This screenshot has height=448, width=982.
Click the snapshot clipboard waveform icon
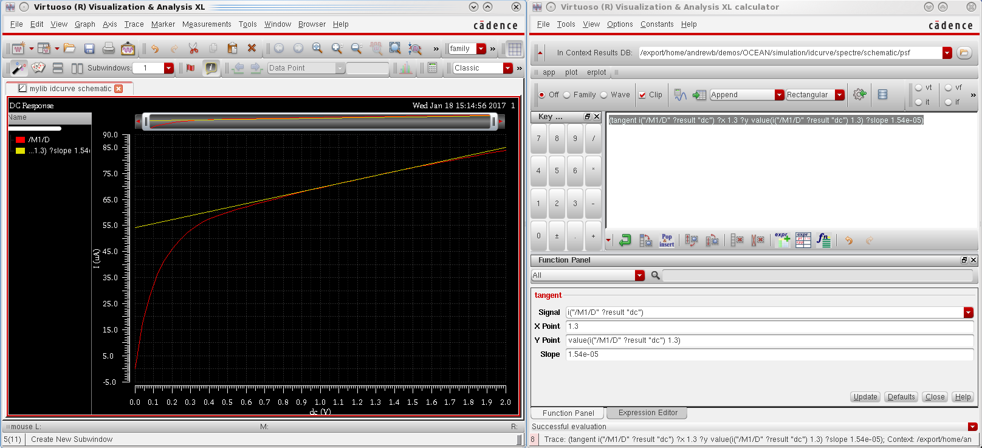[128, 49]
